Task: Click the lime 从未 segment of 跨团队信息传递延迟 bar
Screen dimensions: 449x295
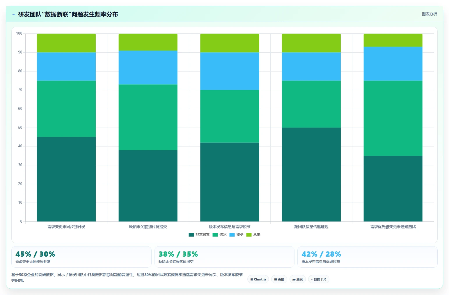Action: click(x=311, y=43)
